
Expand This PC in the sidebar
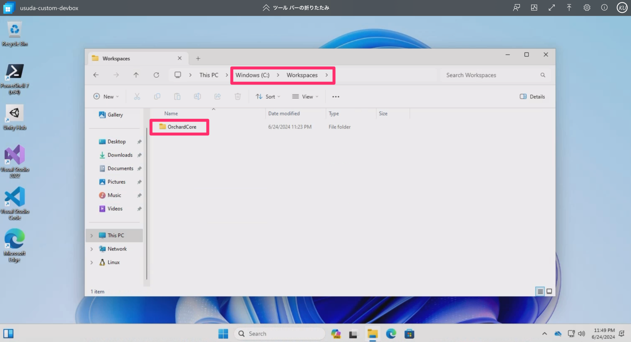pos(91,235)
